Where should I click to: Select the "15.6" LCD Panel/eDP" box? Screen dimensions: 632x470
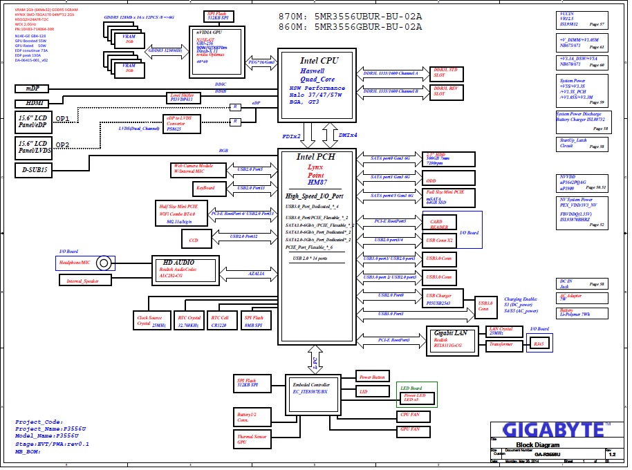33,122
